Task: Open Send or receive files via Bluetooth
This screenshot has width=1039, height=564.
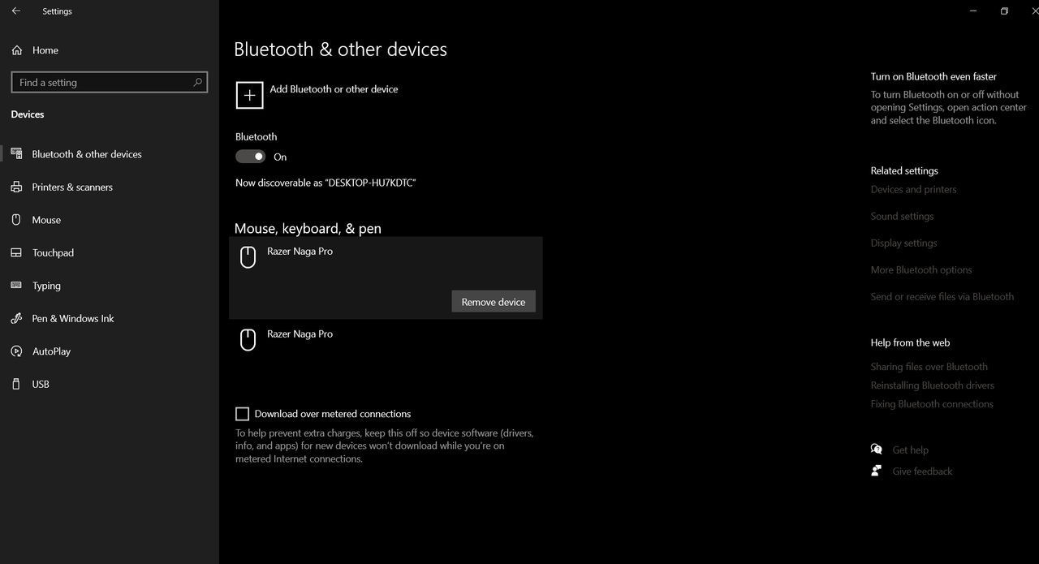Action: click(942, 297)
